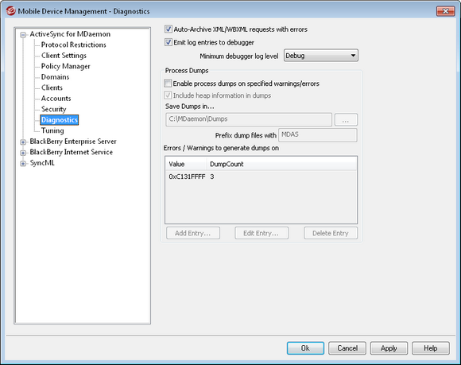This screenshot has height=365, width=461.
Task: Click the DumpCount column header
Action: 227,164
